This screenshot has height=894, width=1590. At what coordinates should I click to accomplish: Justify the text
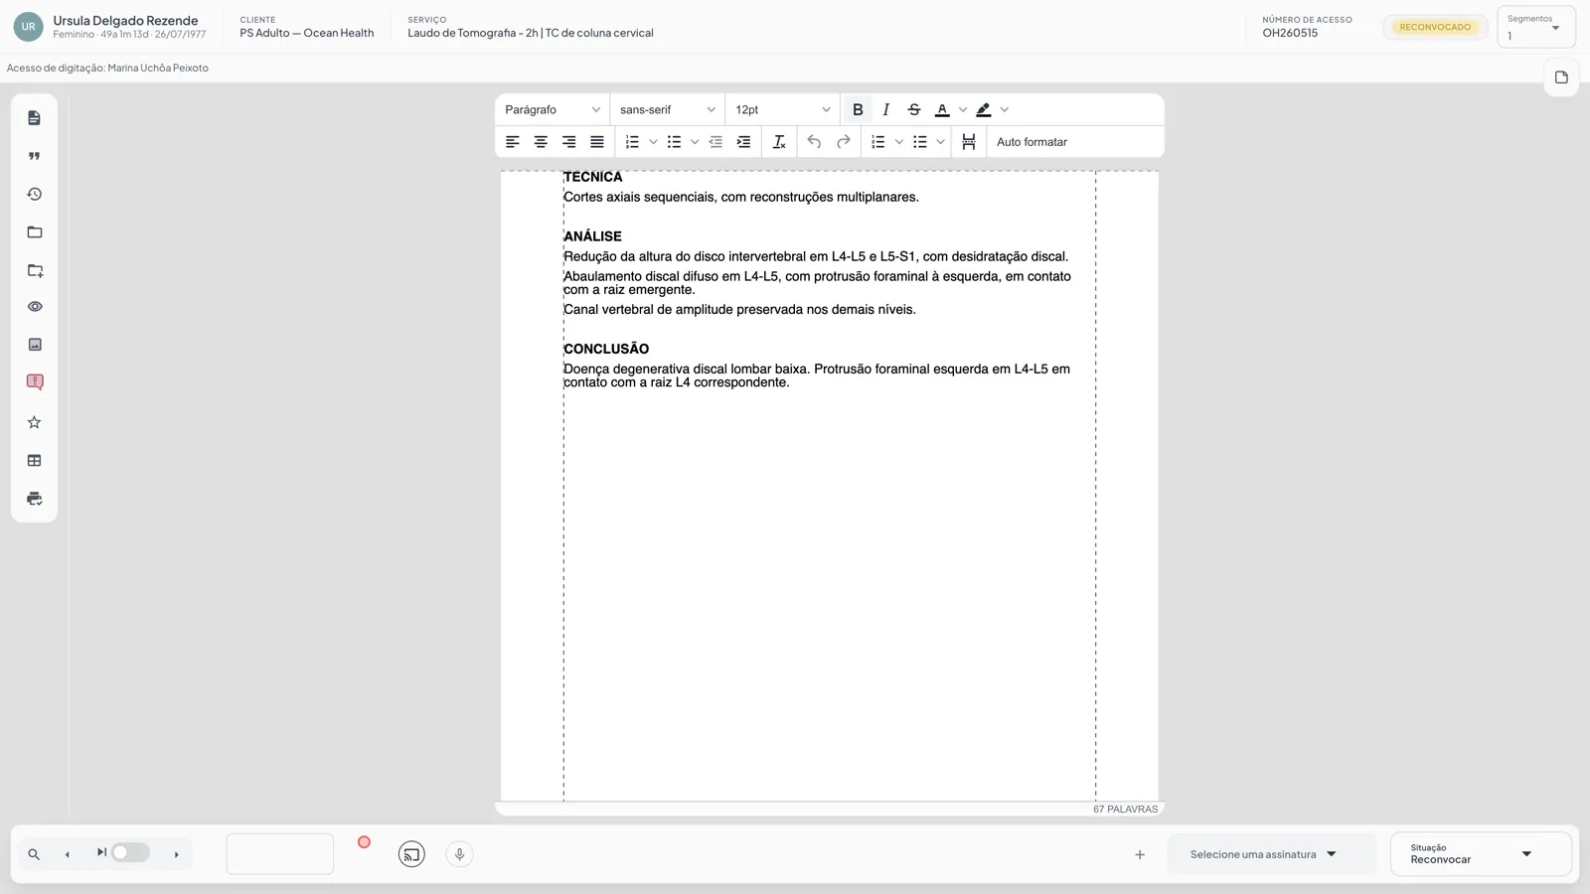[596, 142]
